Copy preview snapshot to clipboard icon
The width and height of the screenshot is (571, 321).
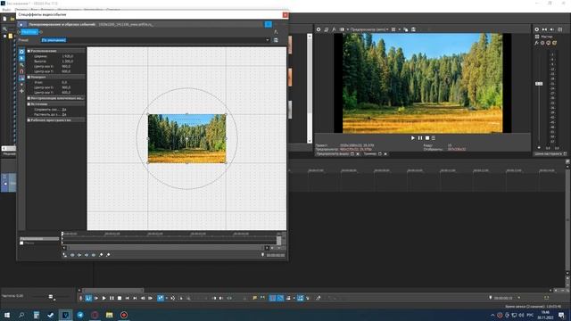[x=406, y=29]
